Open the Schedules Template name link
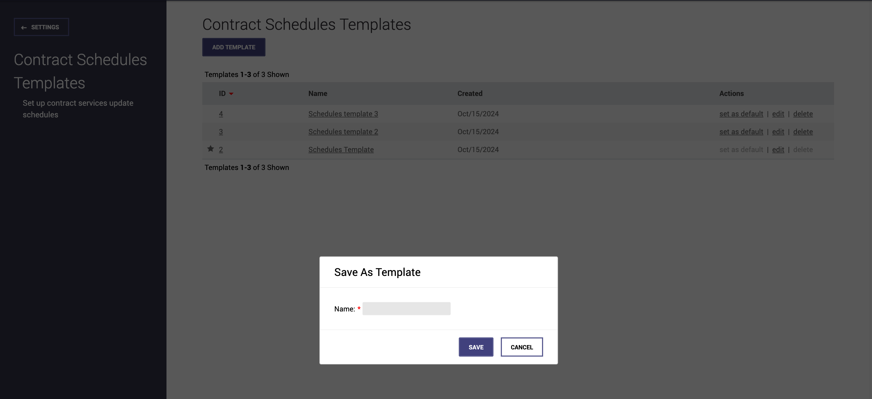 [341, 150]
